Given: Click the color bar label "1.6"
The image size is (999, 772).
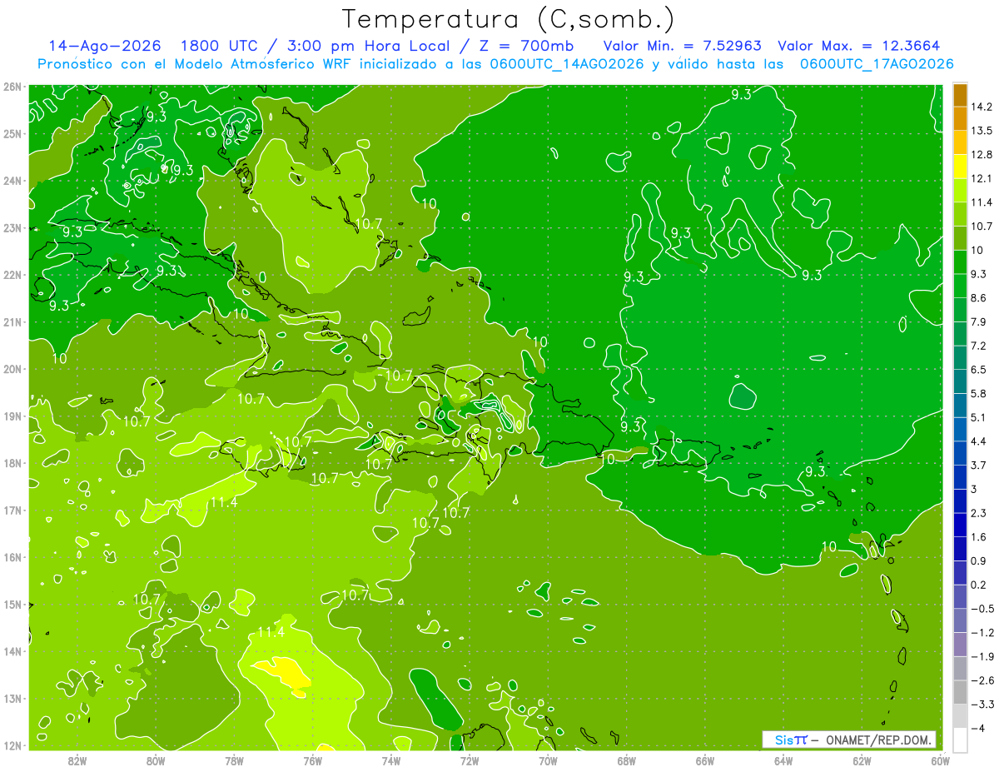Looking at the screenshot, I should [979, 537].
